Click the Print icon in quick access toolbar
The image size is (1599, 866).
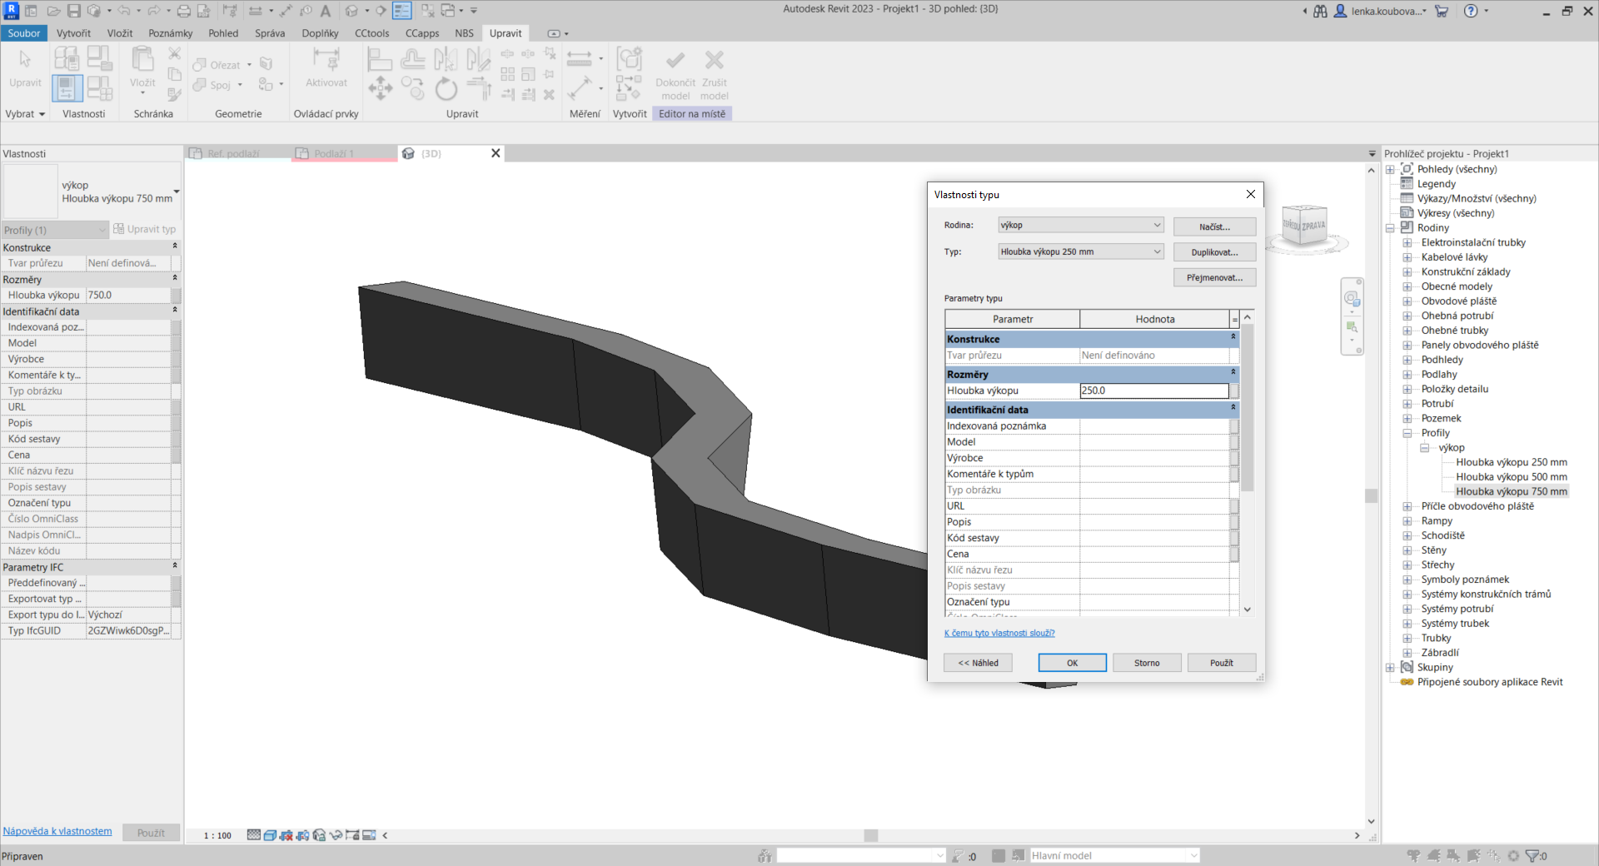pos(184,11)
